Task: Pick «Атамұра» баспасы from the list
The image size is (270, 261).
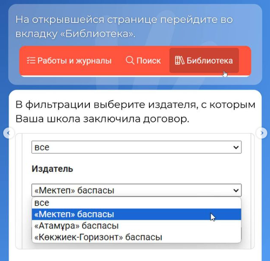Action: coord(137,226)
